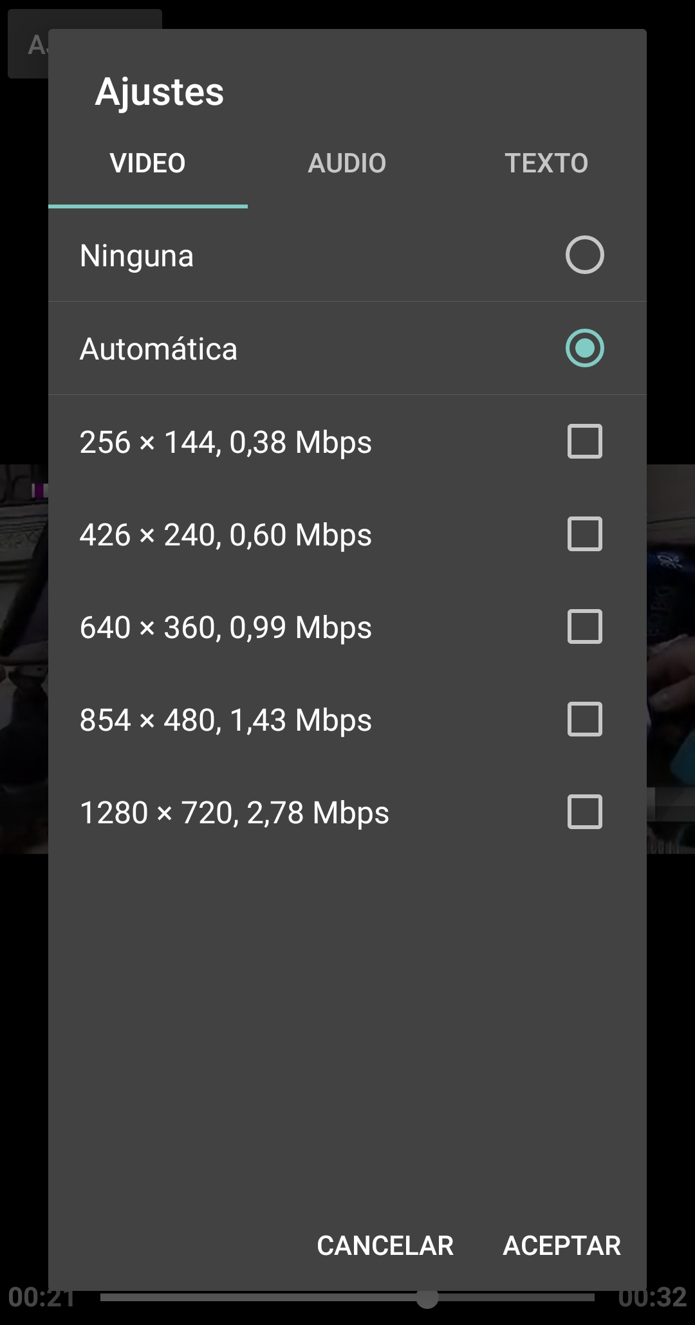Switch to the TEXTO tab

(x=546, y=163)
